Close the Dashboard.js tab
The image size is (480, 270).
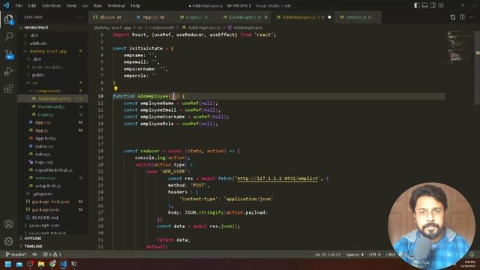266,17
